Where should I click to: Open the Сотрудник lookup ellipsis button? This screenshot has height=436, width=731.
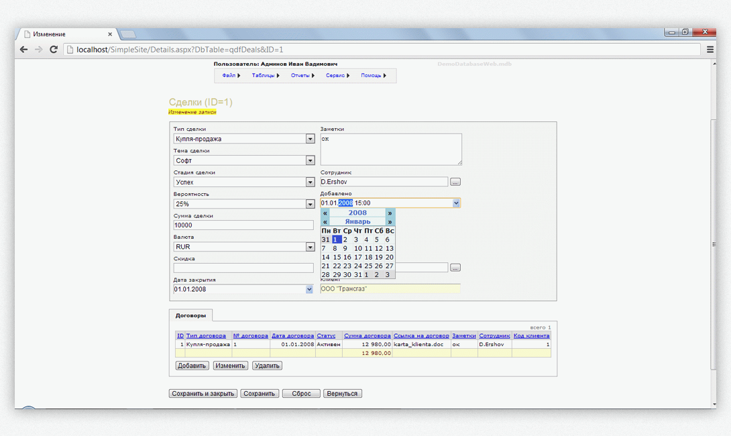click(x=455, y=182)
